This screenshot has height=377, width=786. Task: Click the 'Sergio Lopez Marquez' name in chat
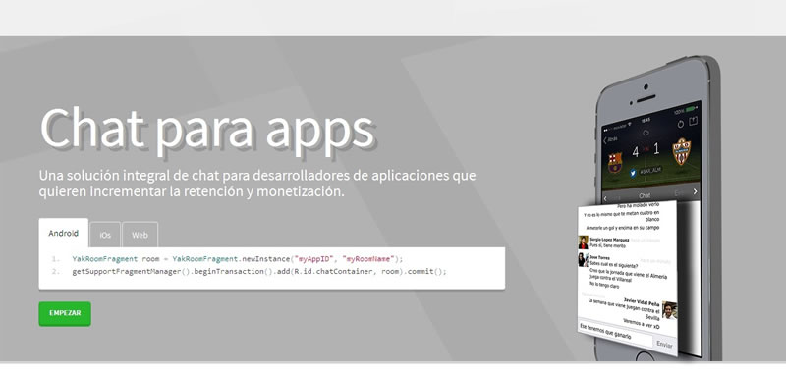(609, 240)
